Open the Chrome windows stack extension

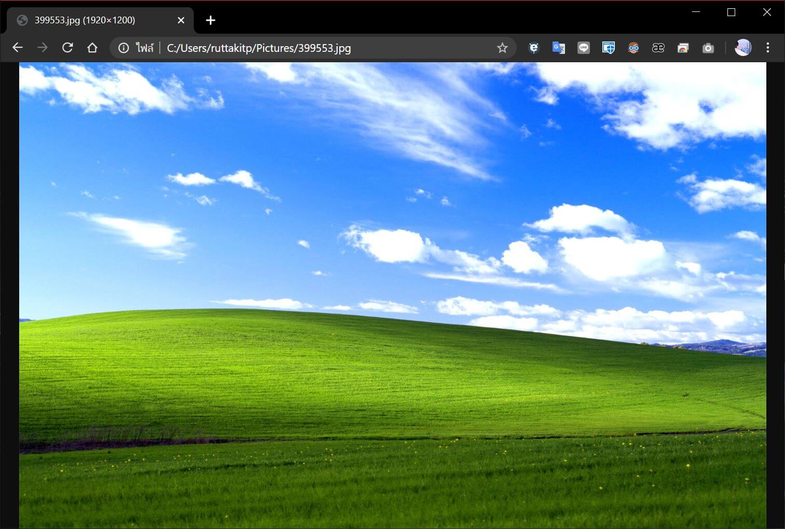[x=683, y=48]
